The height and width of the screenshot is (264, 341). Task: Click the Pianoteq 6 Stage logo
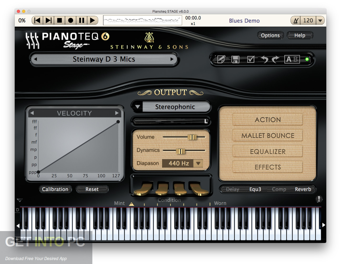(67, 40)
